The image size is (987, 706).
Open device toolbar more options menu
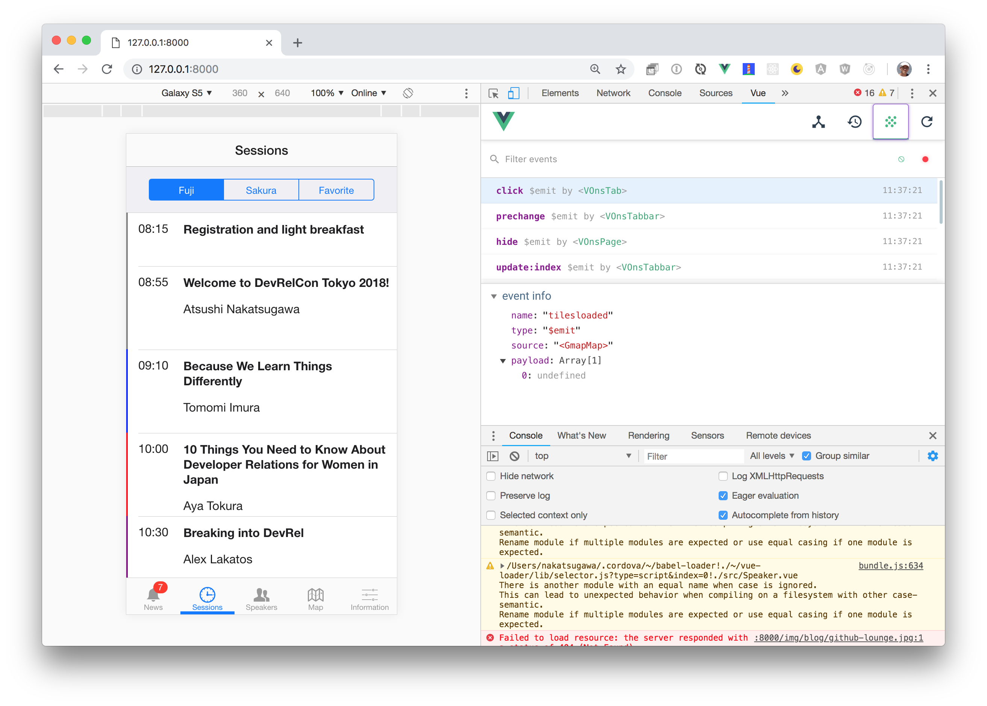click(466, 94)
